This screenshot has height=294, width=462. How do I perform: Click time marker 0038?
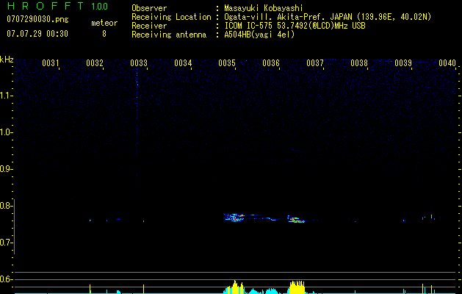tap(359, 63)
